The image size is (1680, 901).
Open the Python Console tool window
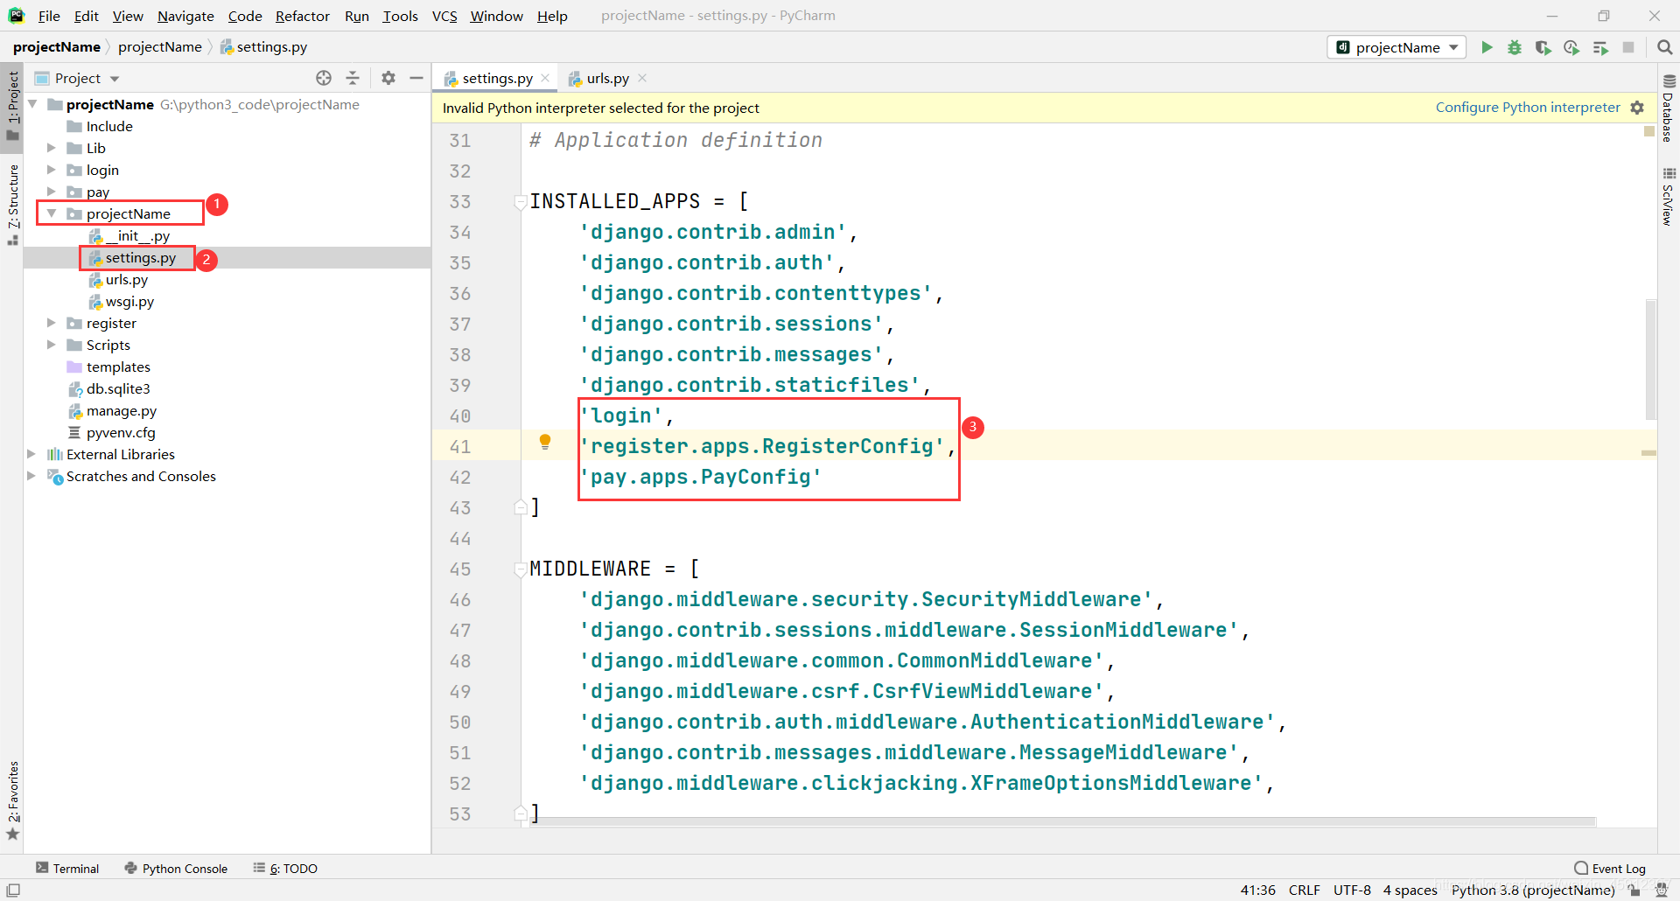click(176, 868)
